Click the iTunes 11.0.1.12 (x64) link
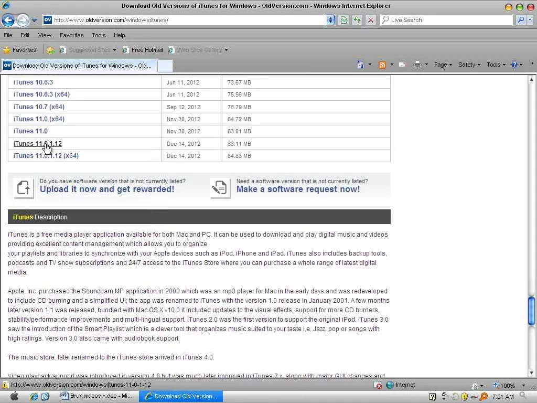Viewport: 537px width, 403px height. [46, 155]
